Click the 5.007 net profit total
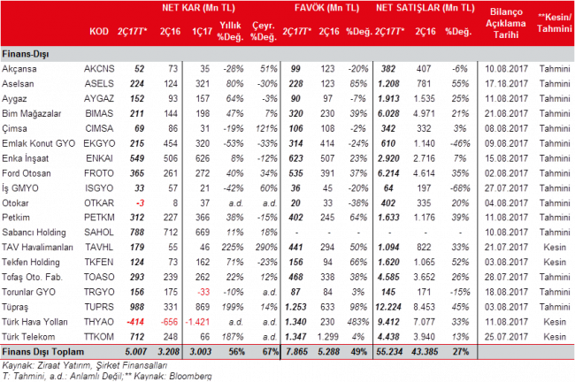Screen dimensions: 575x382 coord(138,351)
